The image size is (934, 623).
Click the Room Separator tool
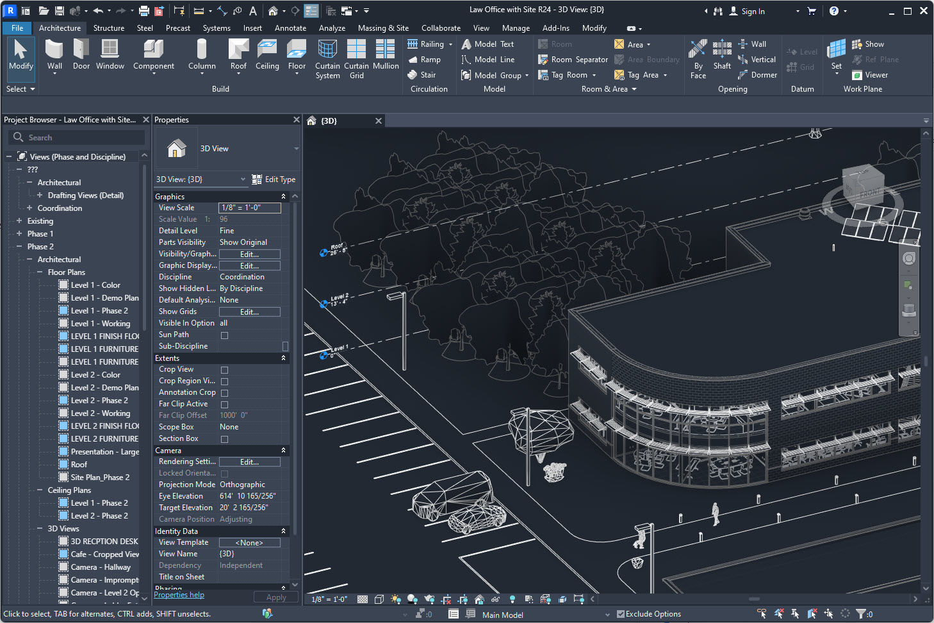click(573, 60)
